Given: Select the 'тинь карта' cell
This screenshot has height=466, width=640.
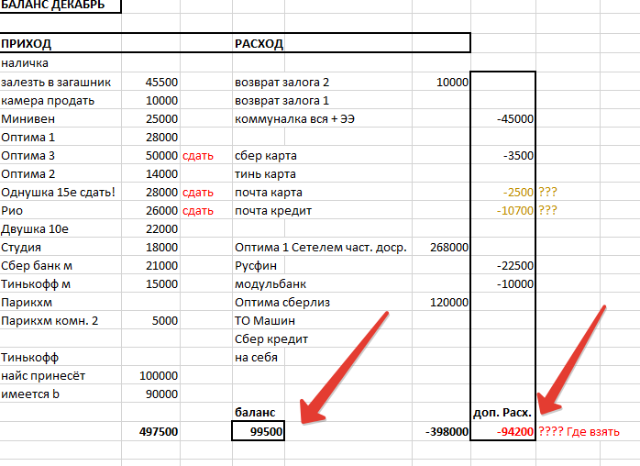Looking at the screenshot, I should (265, 174).
